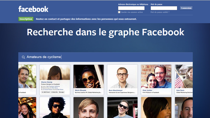
Task: Open Russ Maschmeyer's profile photo
Action: 122,76
